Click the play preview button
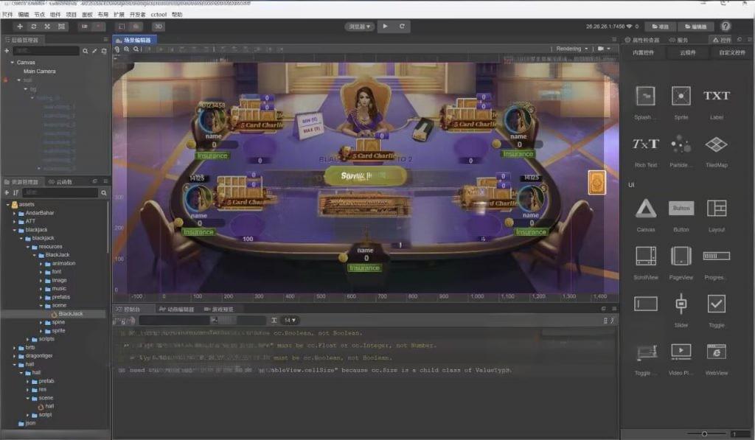 tap(384, 27)
